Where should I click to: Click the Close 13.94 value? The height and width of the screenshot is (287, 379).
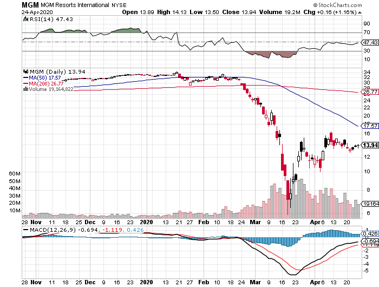(239, 12)
